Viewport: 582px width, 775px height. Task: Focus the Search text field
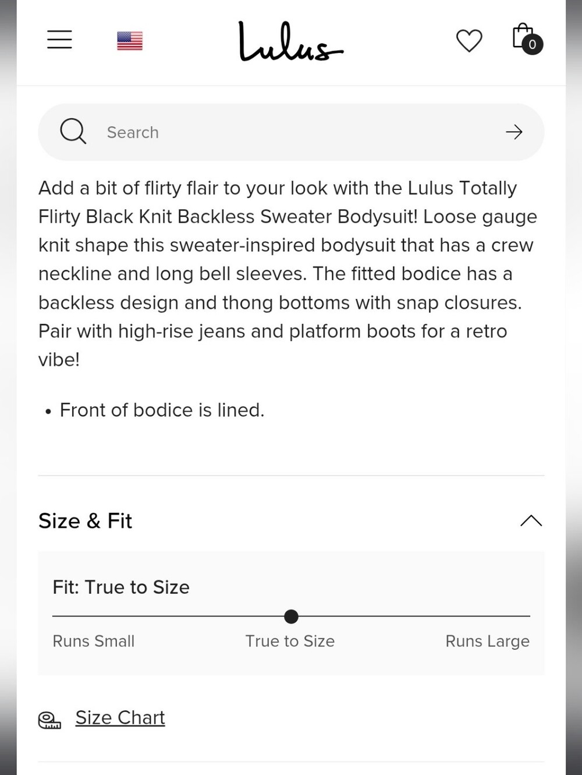pos(291,132)
